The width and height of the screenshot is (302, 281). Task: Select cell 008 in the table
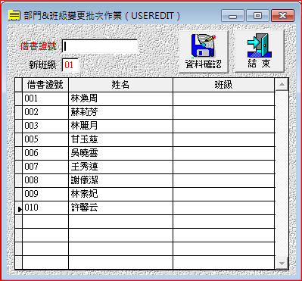(45, 180)
